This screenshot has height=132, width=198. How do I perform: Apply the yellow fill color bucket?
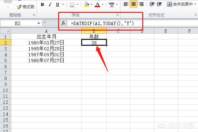click(86, 5)
